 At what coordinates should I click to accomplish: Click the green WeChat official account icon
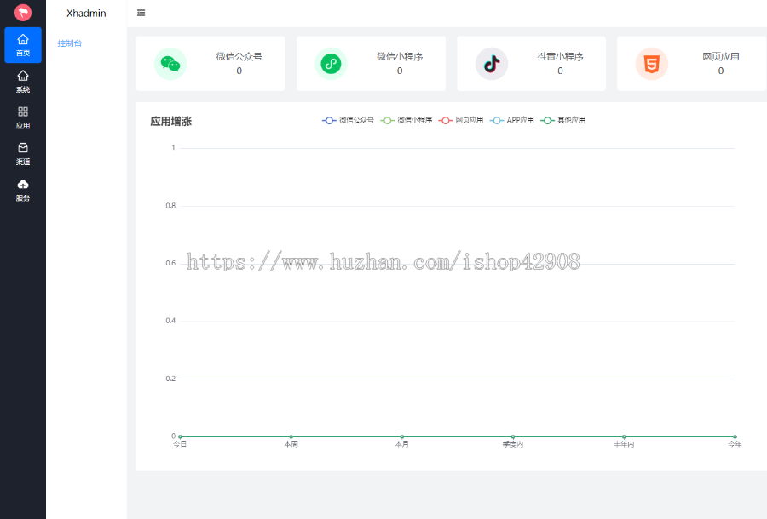coord(170,64)
